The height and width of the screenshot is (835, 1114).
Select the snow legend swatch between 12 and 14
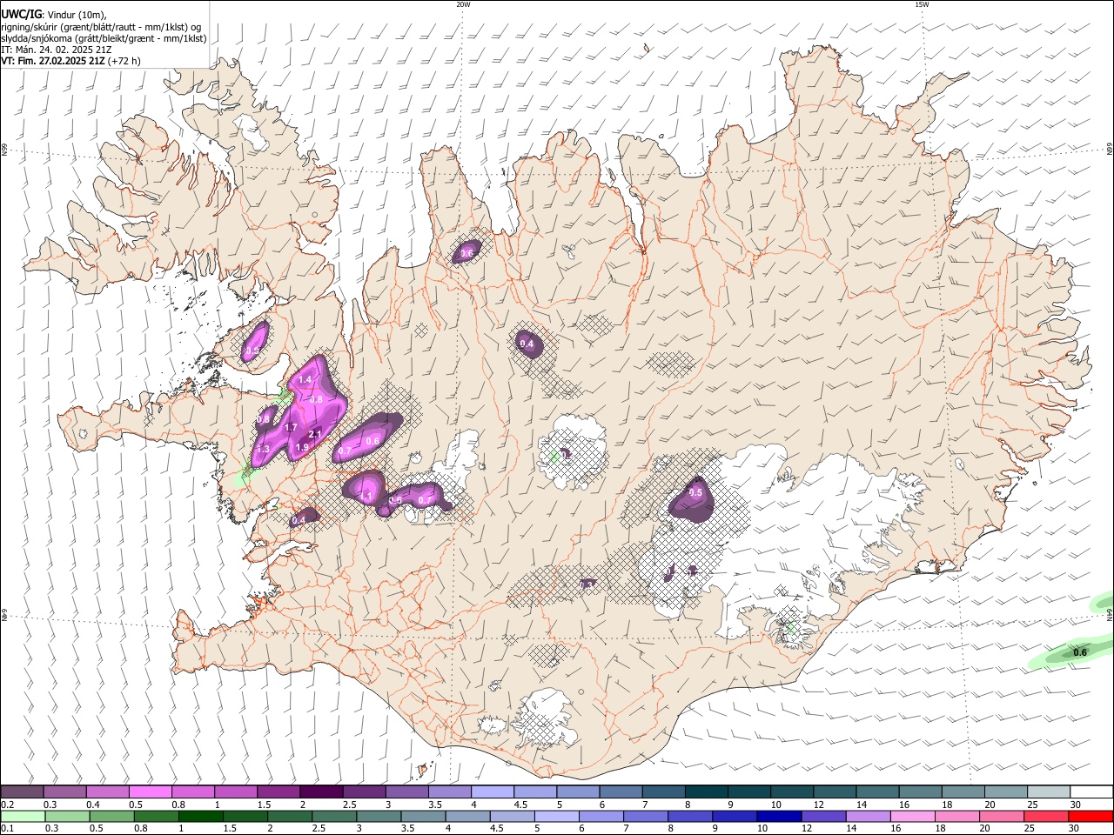pos(835,792)
